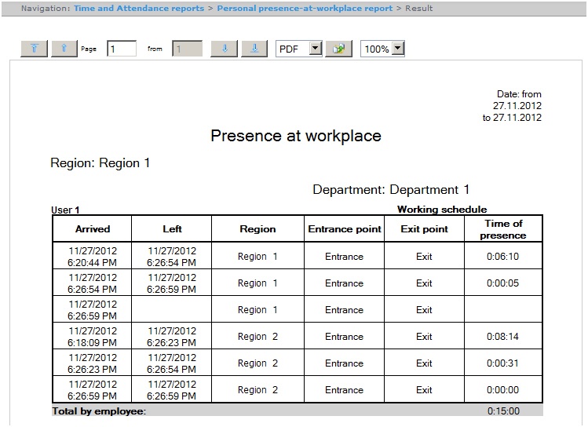Select left cell 6:26:23 PM
The height and width of the screenshot is (427, 588).
tap(172, 337)
